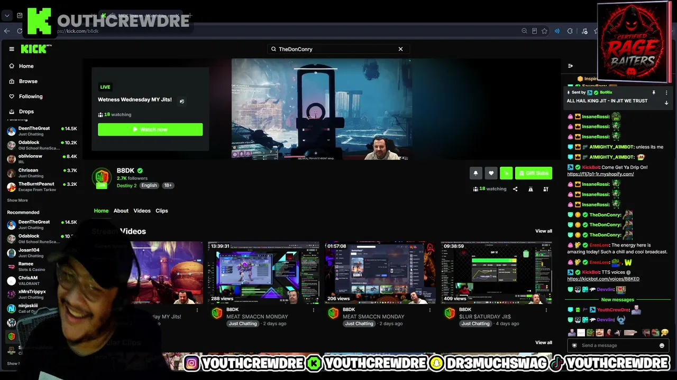677x380 pixels.
Task: Click Just Chatting tag under $LUR $ATURDAY video
Action: pos(475,324)
